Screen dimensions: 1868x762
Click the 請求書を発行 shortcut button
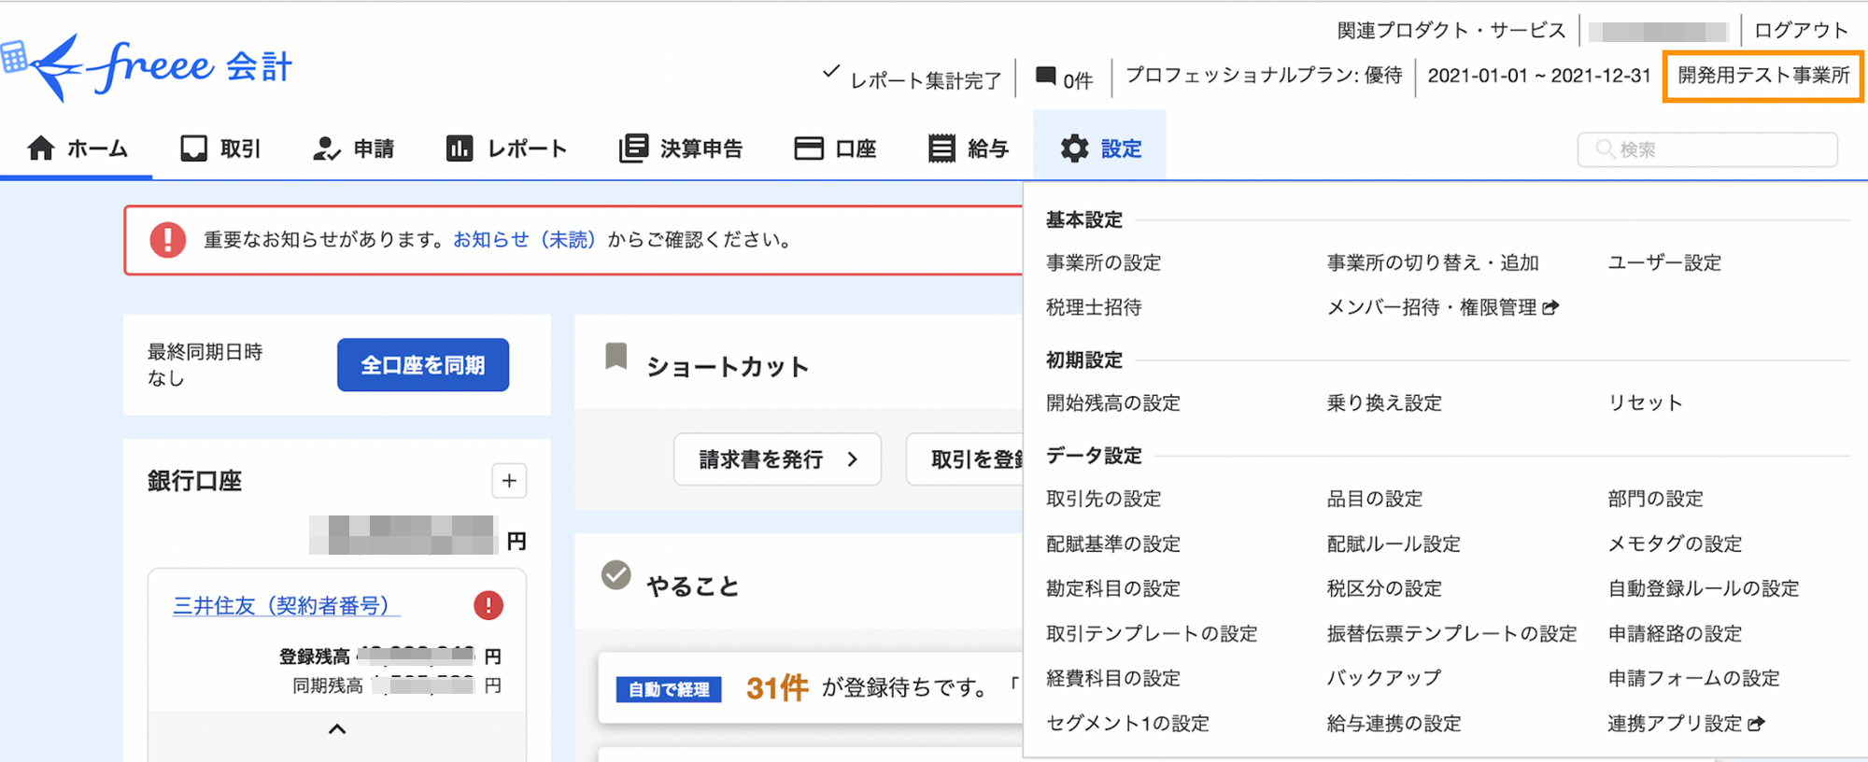(x=777, y=459)
